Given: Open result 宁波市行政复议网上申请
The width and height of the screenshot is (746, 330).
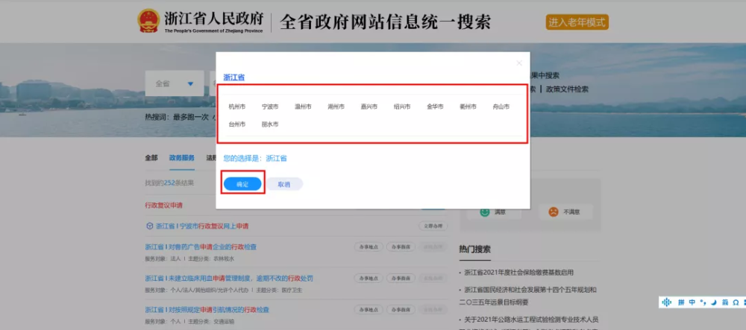Looking at the screenshot, I should (202, 226).
